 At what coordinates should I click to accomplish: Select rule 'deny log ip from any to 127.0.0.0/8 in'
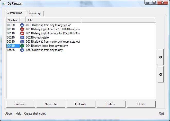pos(53,33)
